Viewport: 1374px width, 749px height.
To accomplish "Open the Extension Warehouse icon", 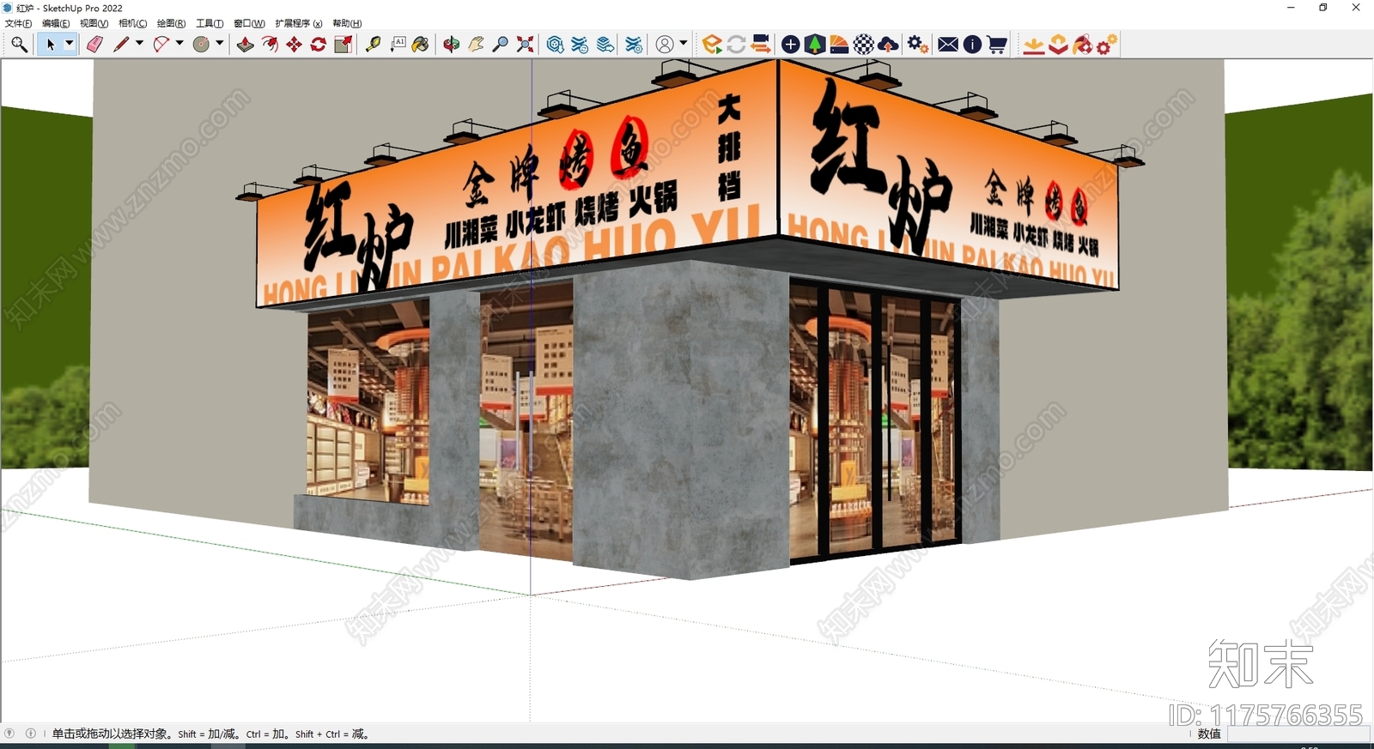I will [x=581, y=45].
